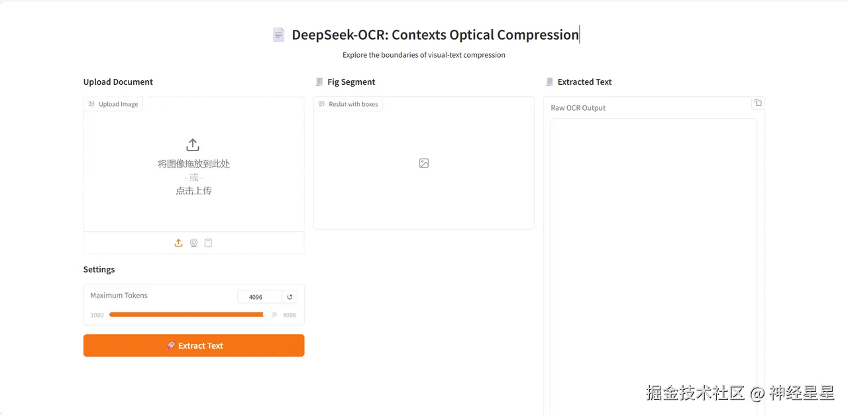Switch to webcam capture source
This screenshot has height=415, width=848.
[x=193, y=243]
